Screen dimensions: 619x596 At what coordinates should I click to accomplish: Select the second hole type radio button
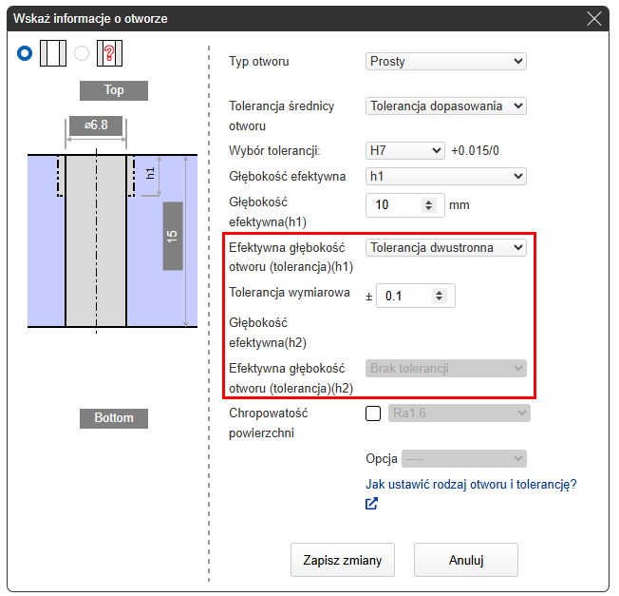82,54
